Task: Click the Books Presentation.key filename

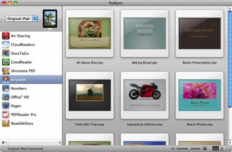Action: tap(200, 63)
